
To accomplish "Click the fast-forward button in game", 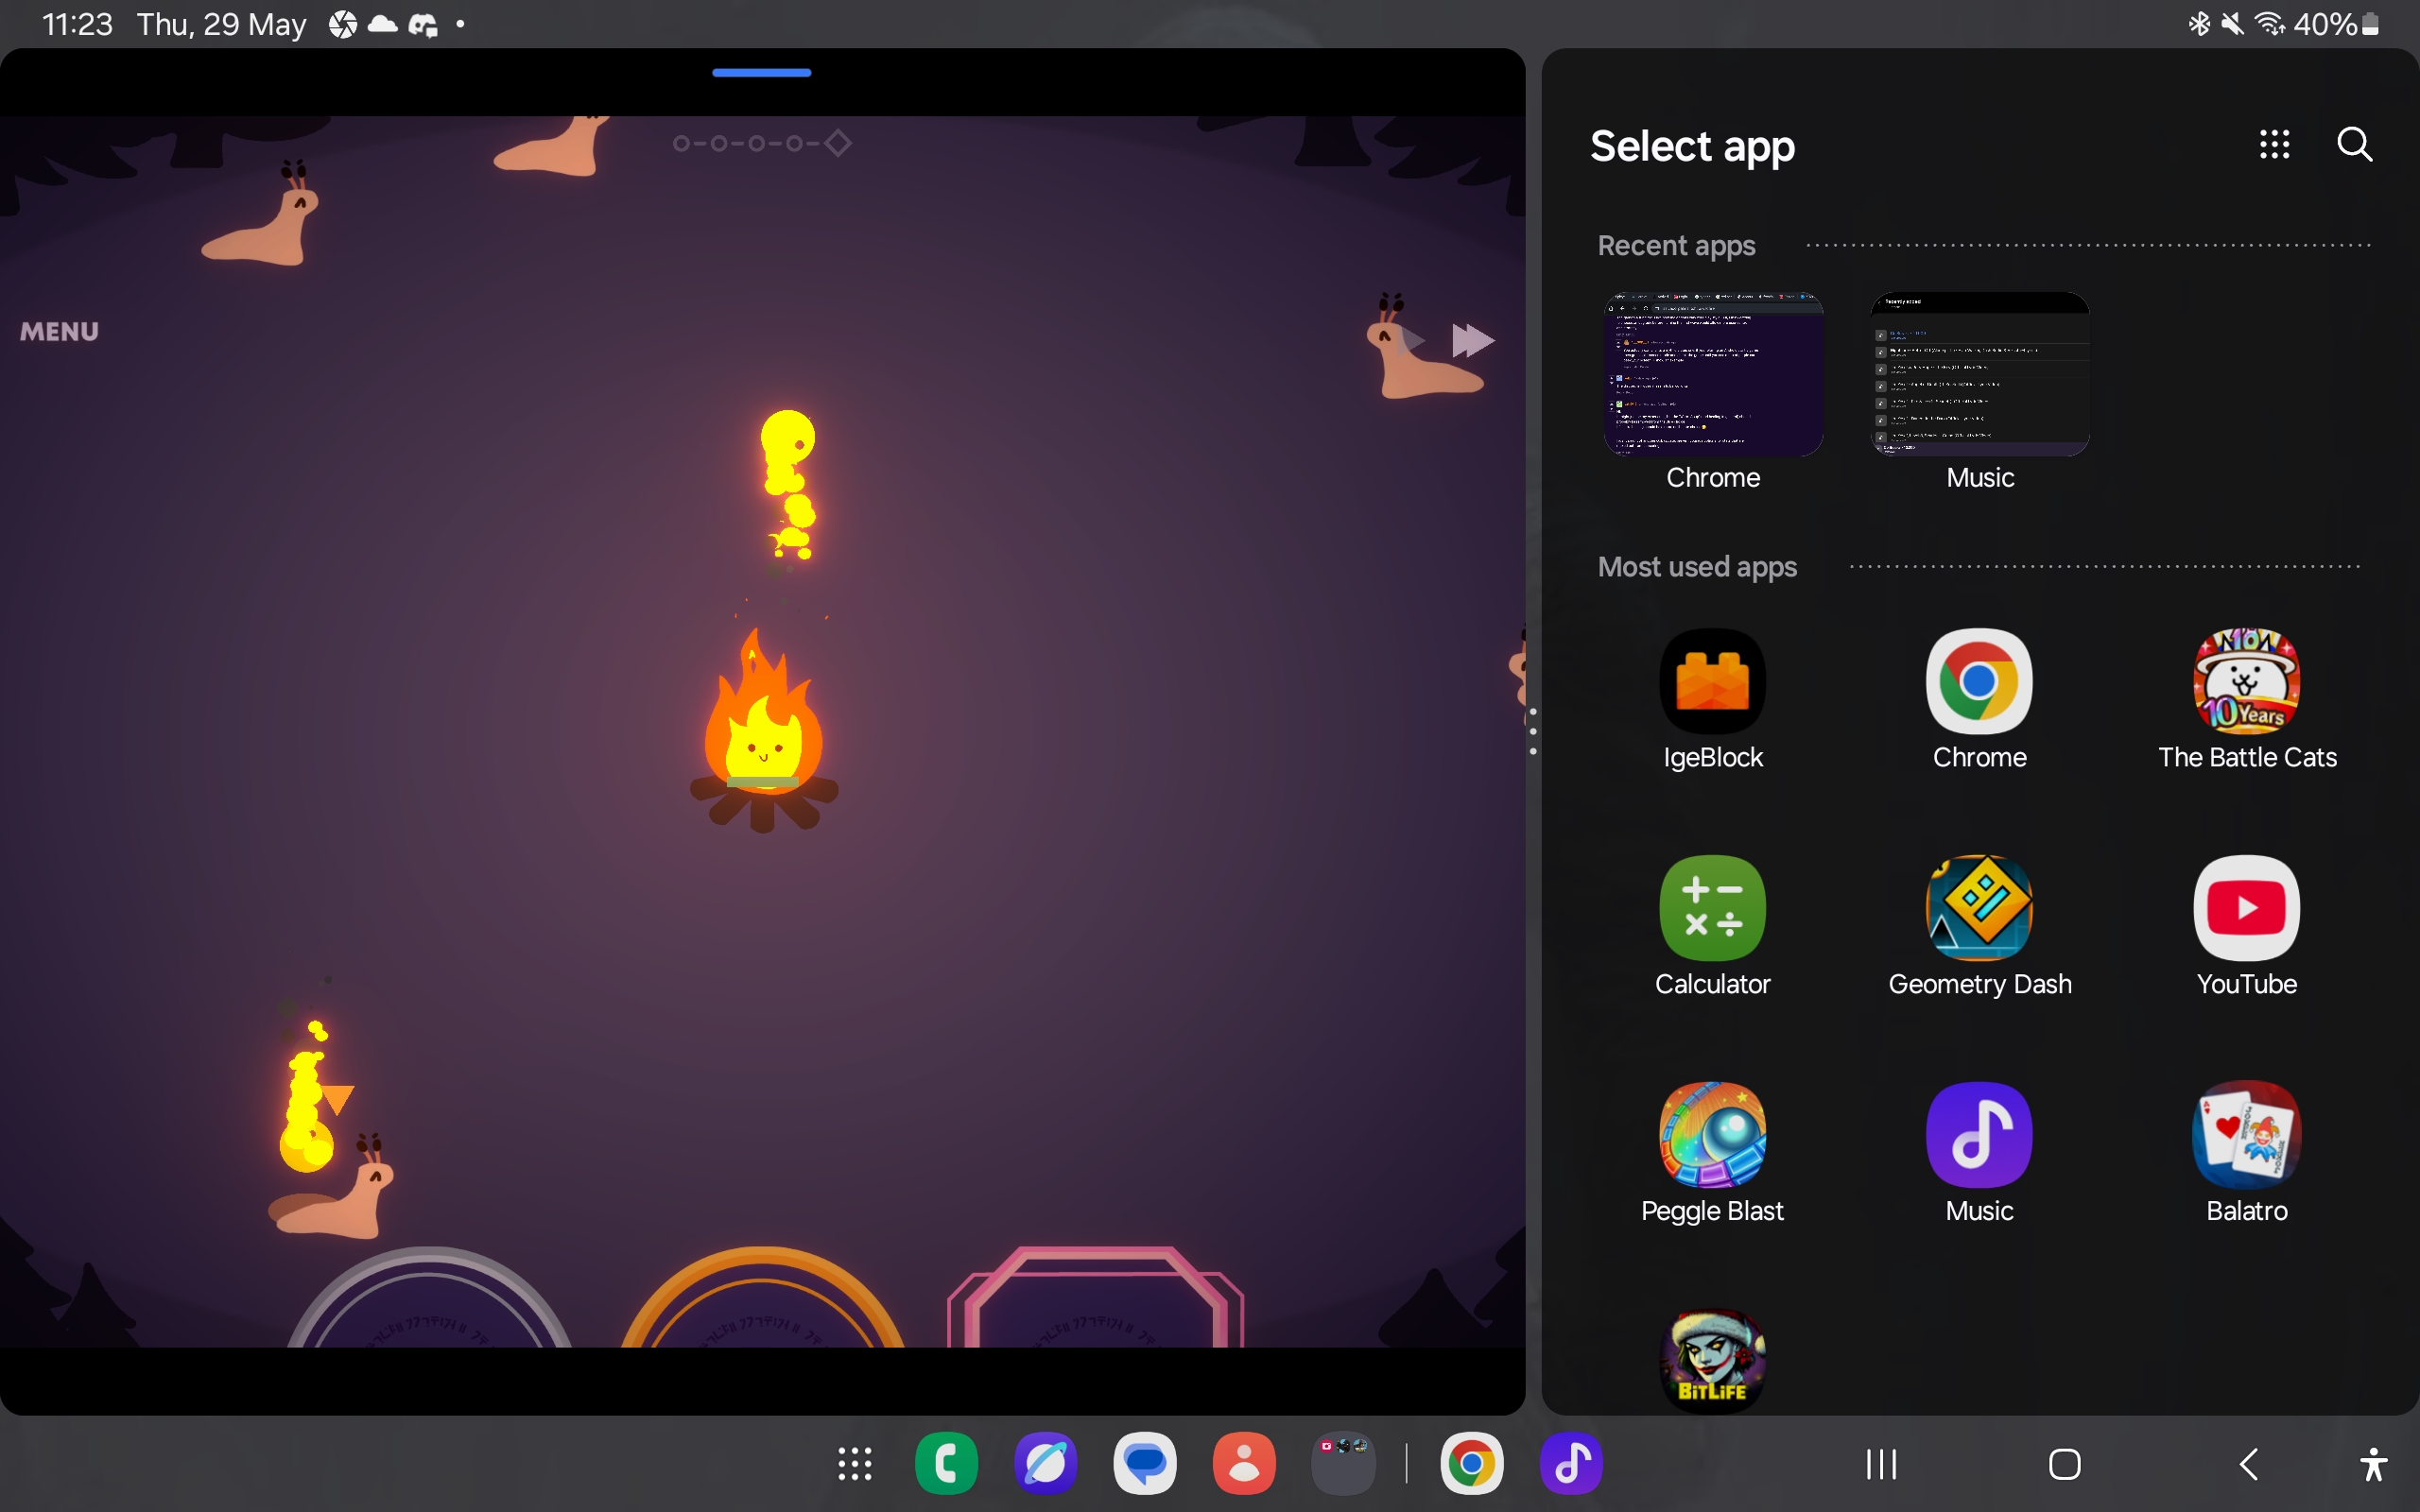I will (x=1472, y=341).
